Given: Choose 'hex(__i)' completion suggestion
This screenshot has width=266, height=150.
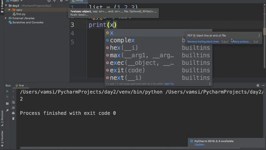Looking at the screenshot, I should point(158,48).
